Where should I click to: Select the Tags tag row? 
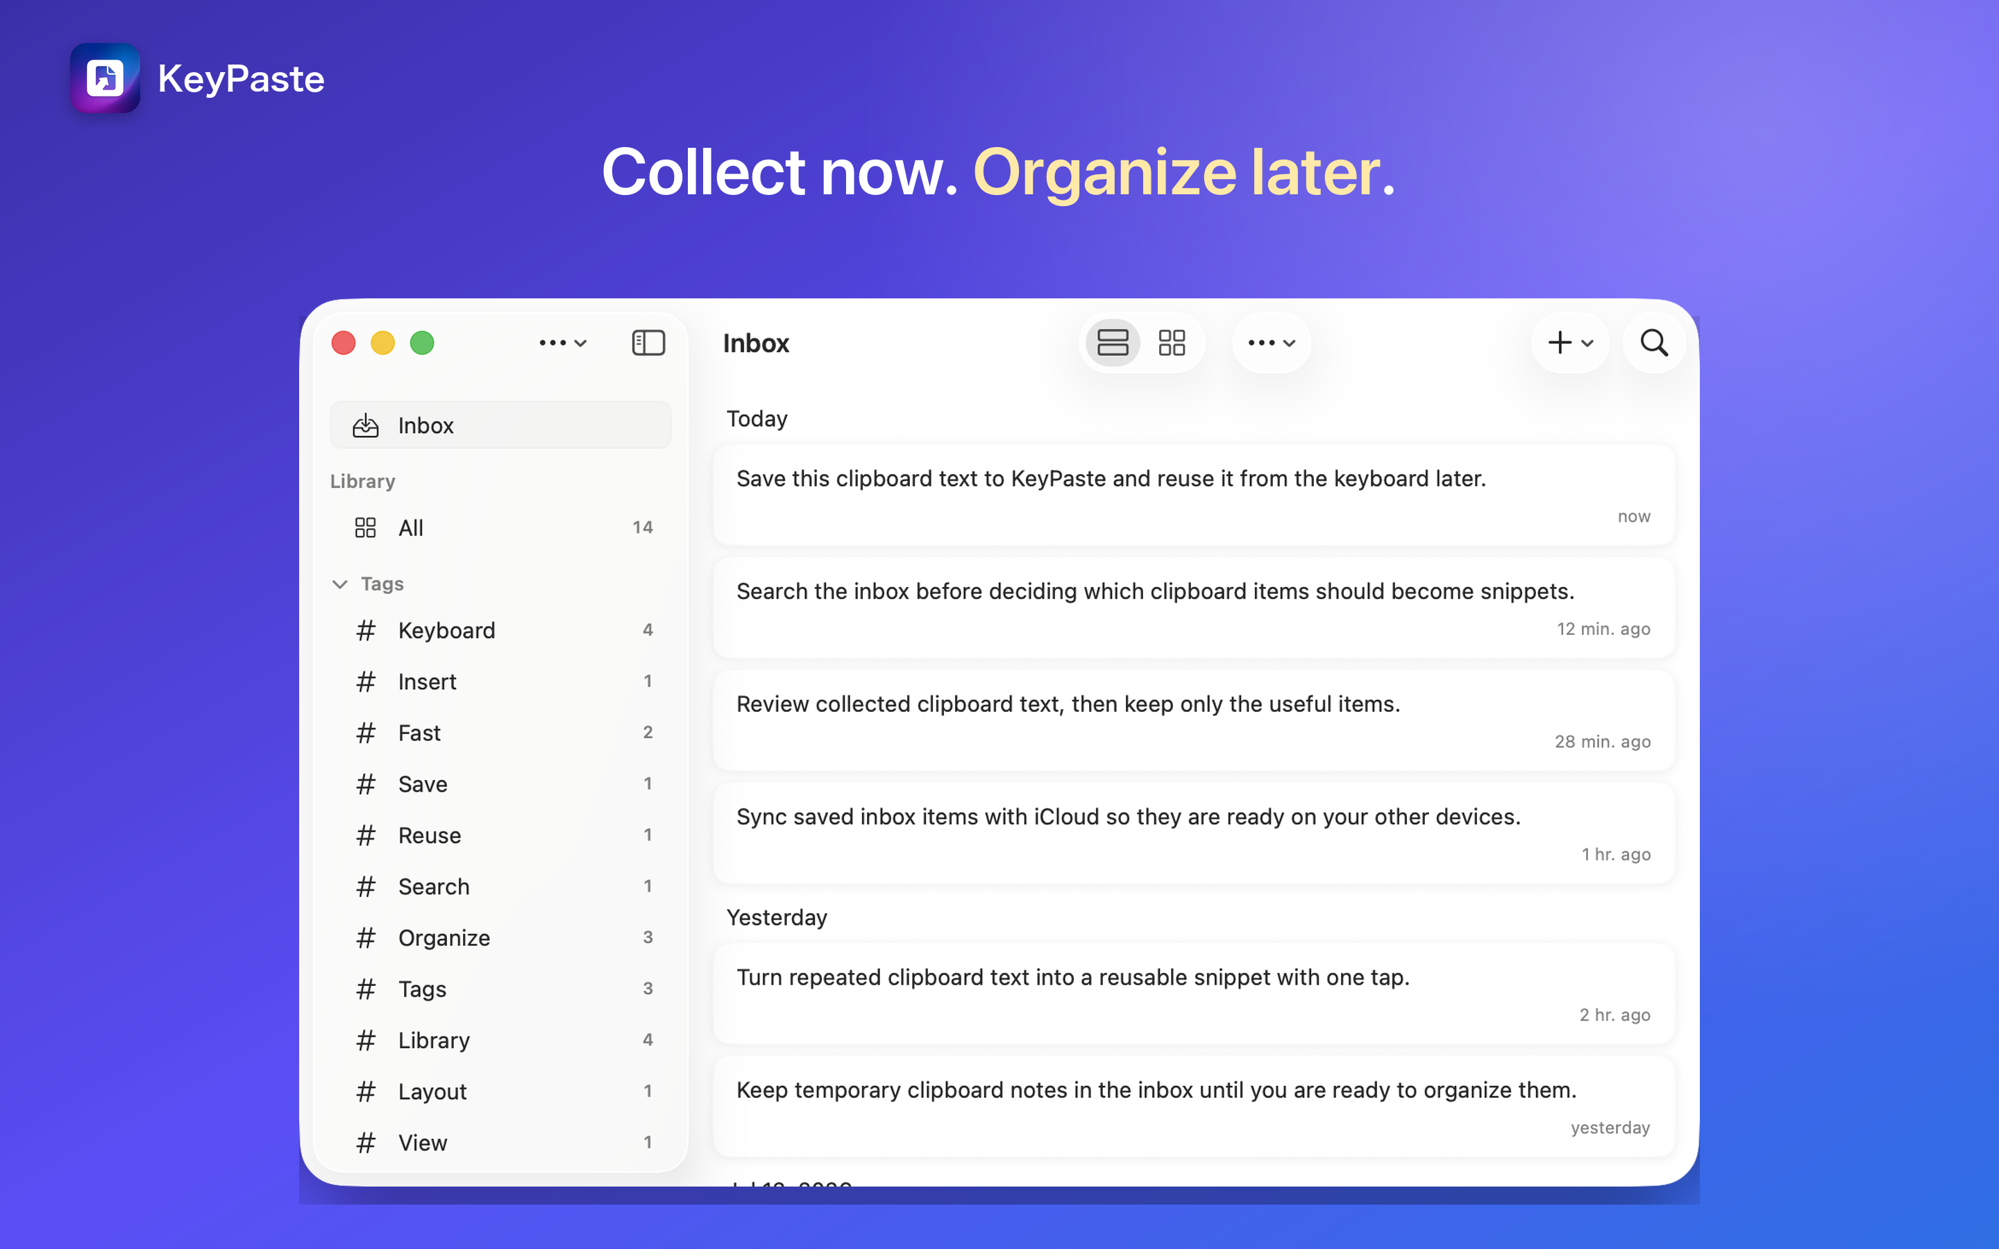[500, 989]
